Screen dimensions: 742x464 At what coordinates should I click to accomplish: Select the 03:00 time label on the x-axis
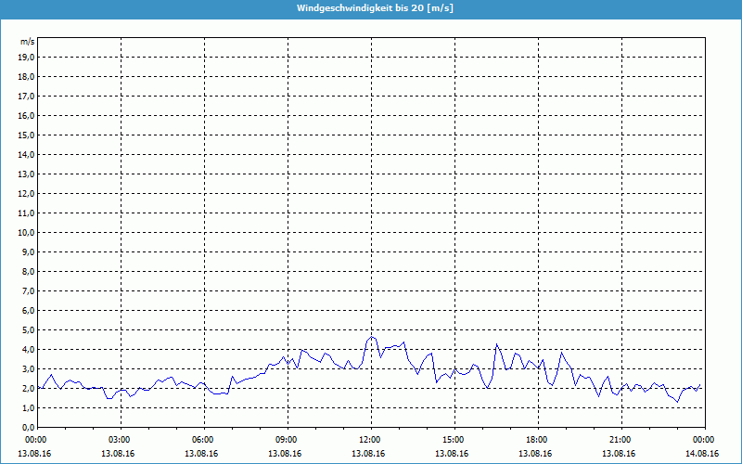coord(120,440)
